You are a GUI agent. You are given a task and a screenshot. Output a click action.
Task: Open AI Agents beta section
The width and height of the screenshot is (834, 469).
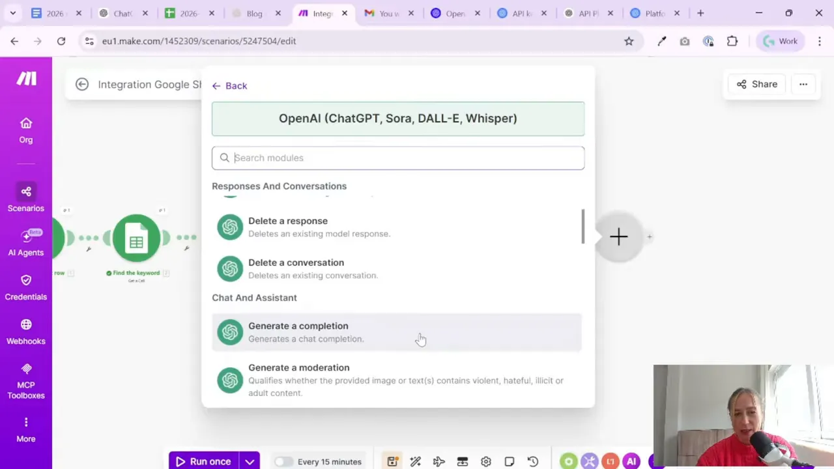[26, 243]
